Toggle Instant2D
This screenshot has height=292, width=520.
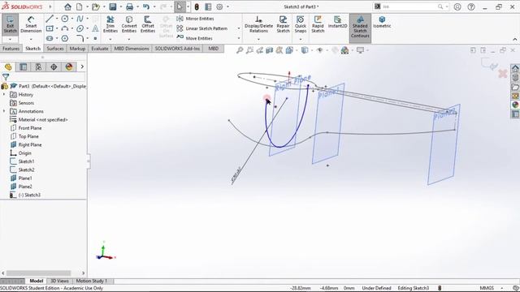click(337, 22)
